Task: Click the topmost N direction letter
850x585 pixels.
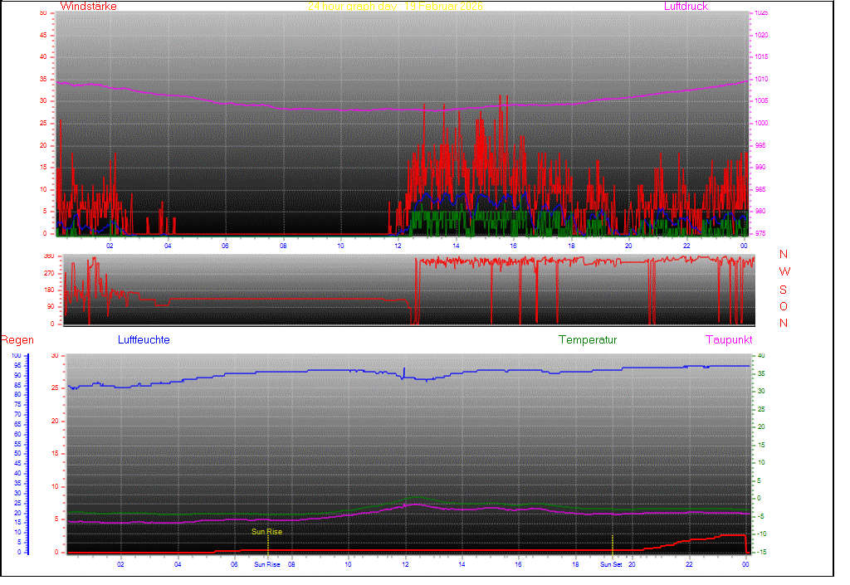Action: click(784, 255)
